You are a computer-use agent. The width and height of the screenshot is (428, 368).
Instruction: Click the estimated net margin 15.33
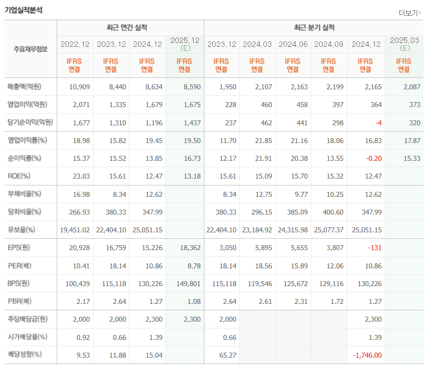(x=412, y=158)
